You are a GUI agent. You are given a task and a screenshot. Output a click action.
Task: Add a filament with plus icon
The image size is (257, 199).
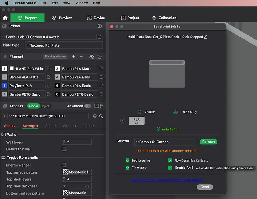(x=73, y=57)
